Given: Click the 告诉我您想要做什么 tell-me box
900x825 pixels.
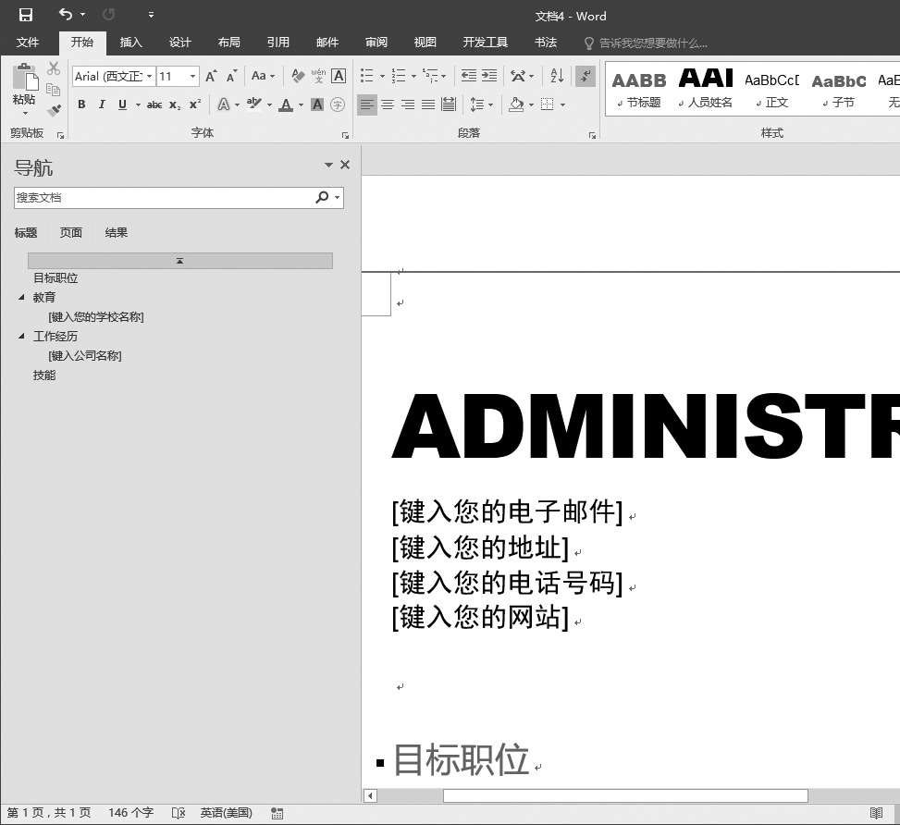Looking at the screenshot, I should point(646,43).
